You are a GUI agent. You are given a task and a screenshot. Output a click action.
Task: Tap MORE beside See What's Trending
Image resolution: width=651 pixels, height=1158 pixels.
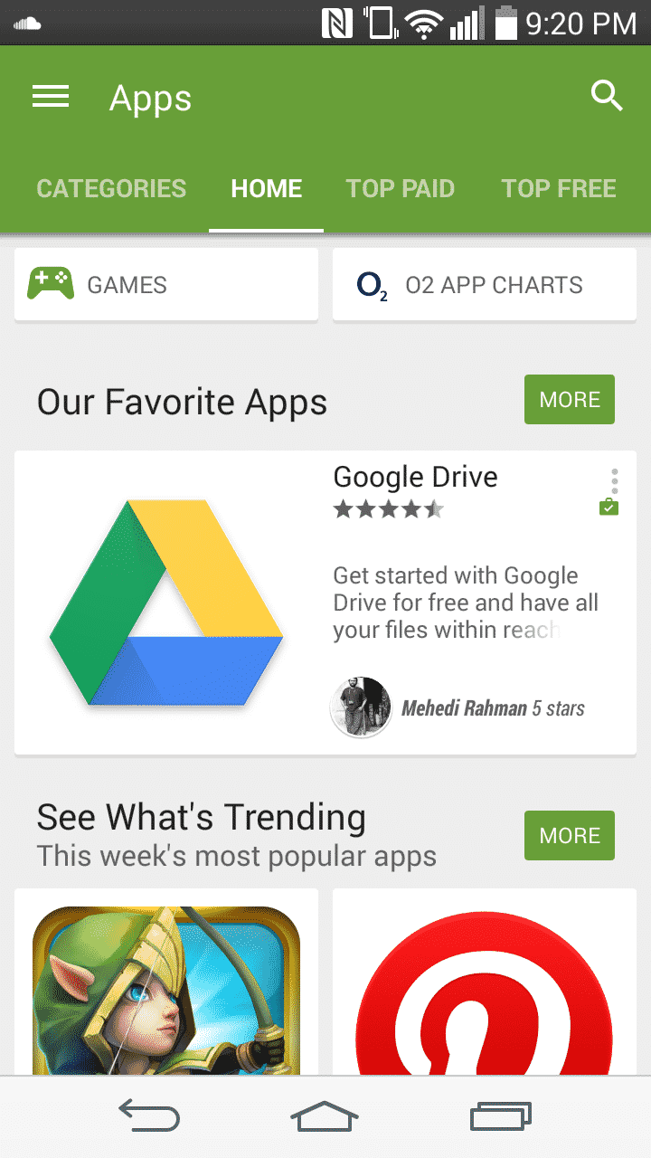point(570,836)
